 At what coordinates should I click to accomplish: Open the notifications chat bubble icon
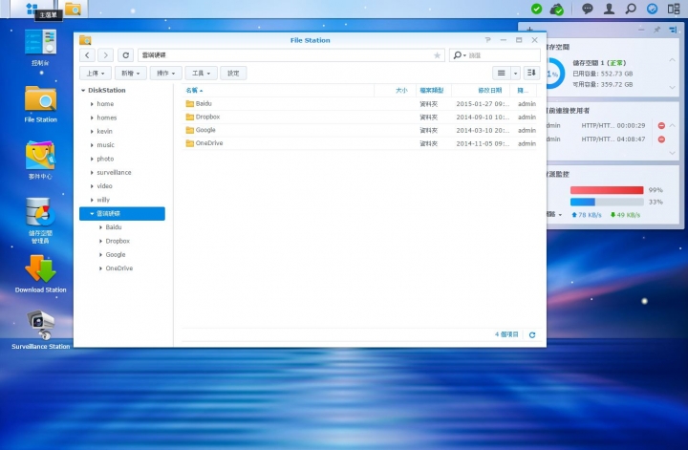[x=587, y=9]
